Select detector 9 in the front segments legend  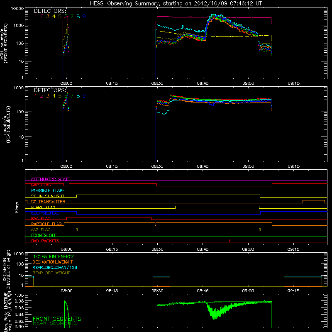[x=84, y=17]
